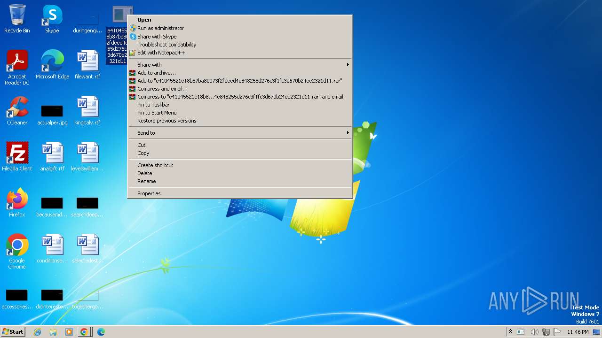Choose Copy in the context menu
This screenshot has height=338, width=602.
point(240,153)
